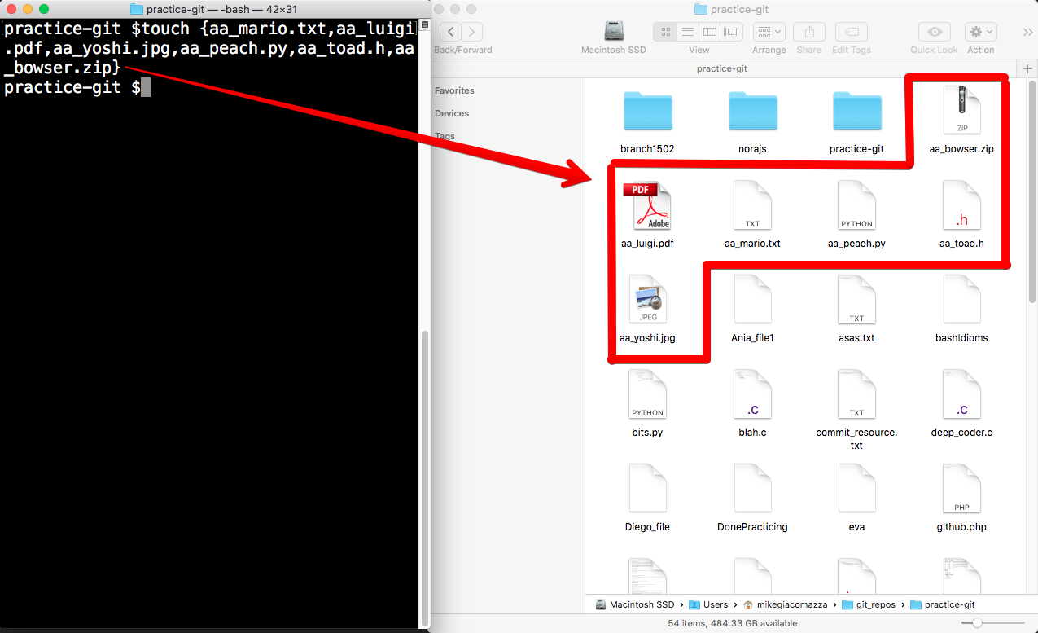Switch to column view mode
The height and width of the screenshot is (633, 1038).
pyautogui.click(x=710, y=32)
